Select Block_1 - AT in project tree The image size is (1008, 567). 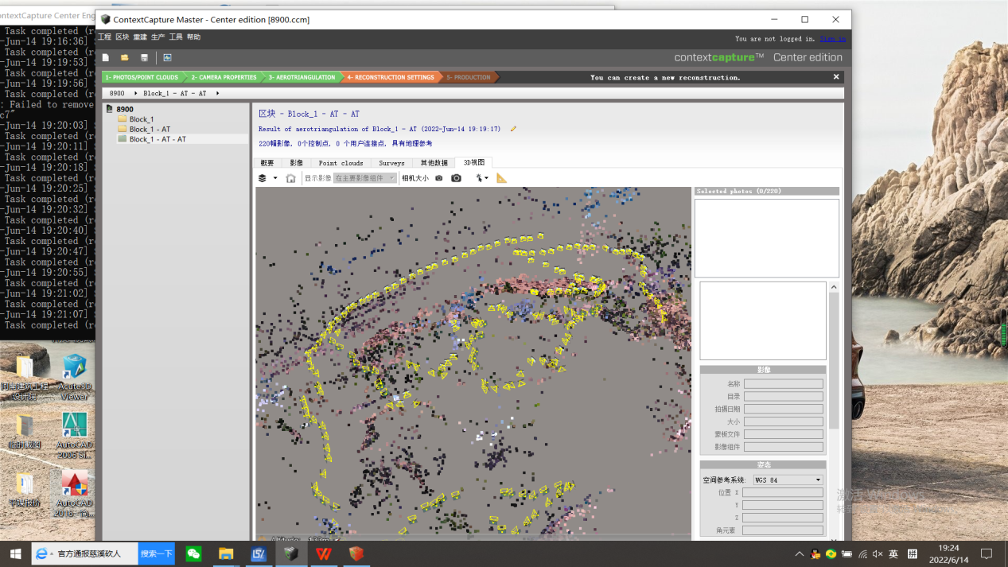150,129
